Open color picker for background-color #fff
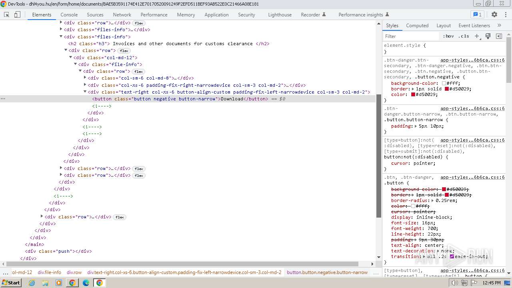Screen dimensions: 512x288 pos(444,83)
